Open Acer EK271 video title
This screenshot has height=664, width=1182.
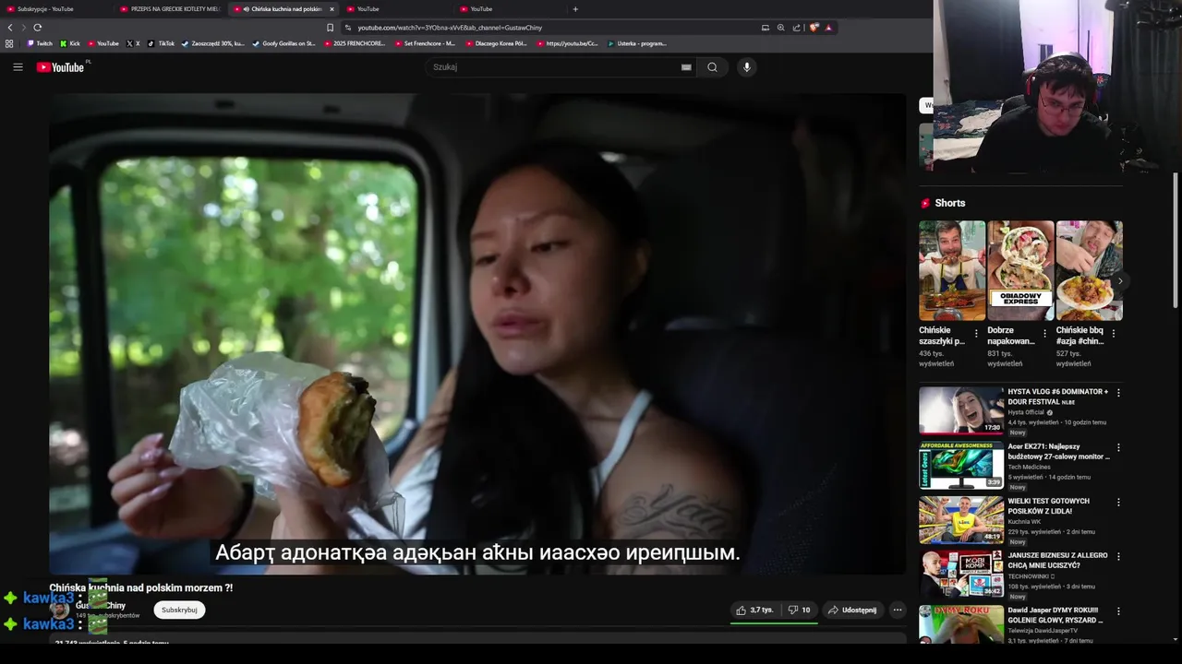(1059, 451)
